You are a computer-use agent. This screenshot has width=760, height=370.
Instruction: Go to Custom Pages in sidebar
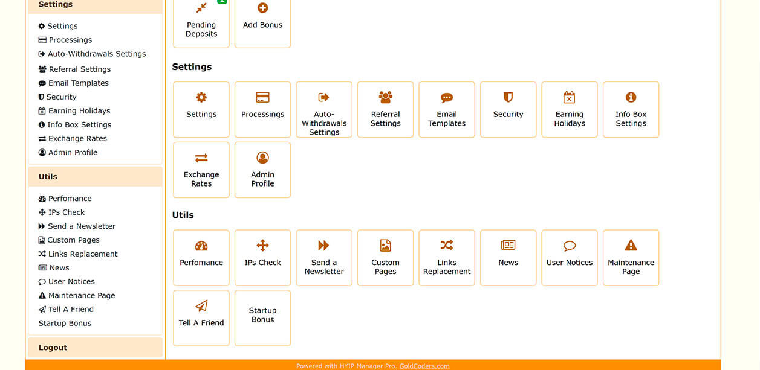[x=69, y=240]
